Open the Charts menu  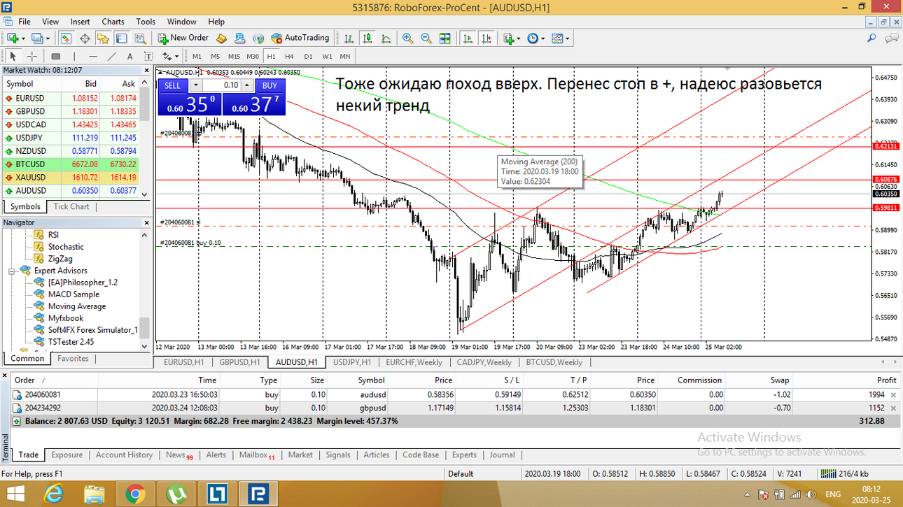click(x=113, y=22)
